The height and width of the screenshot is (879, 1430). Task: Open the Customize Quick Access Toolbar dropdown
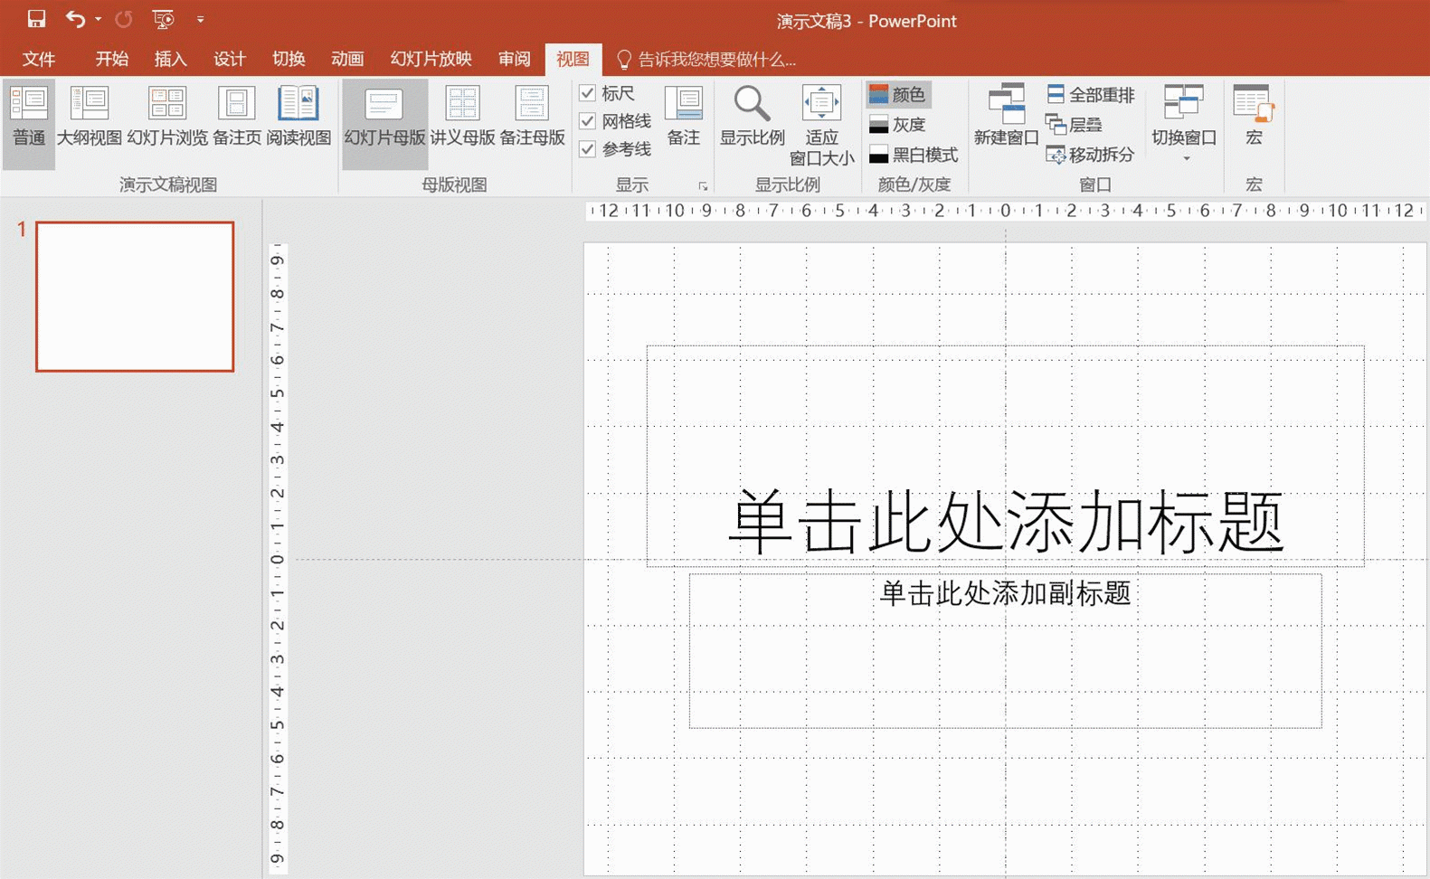(200, 19)
